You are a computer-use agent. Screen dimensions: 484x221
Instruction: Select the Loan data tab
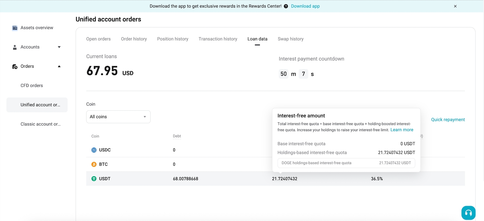point(257,39)
